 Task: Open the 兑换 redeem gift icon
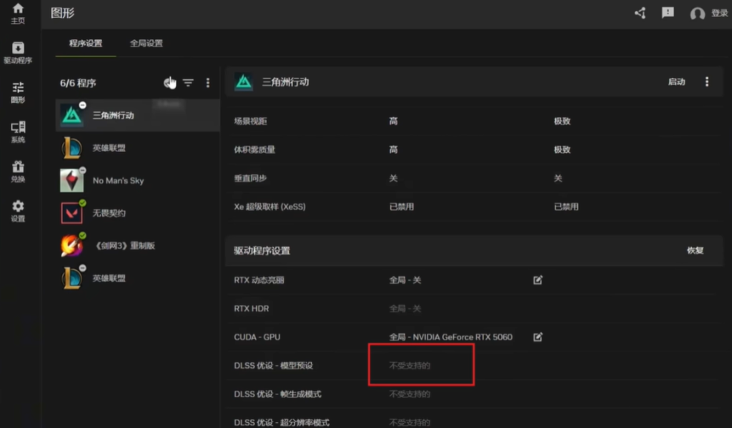pos(18,171)
